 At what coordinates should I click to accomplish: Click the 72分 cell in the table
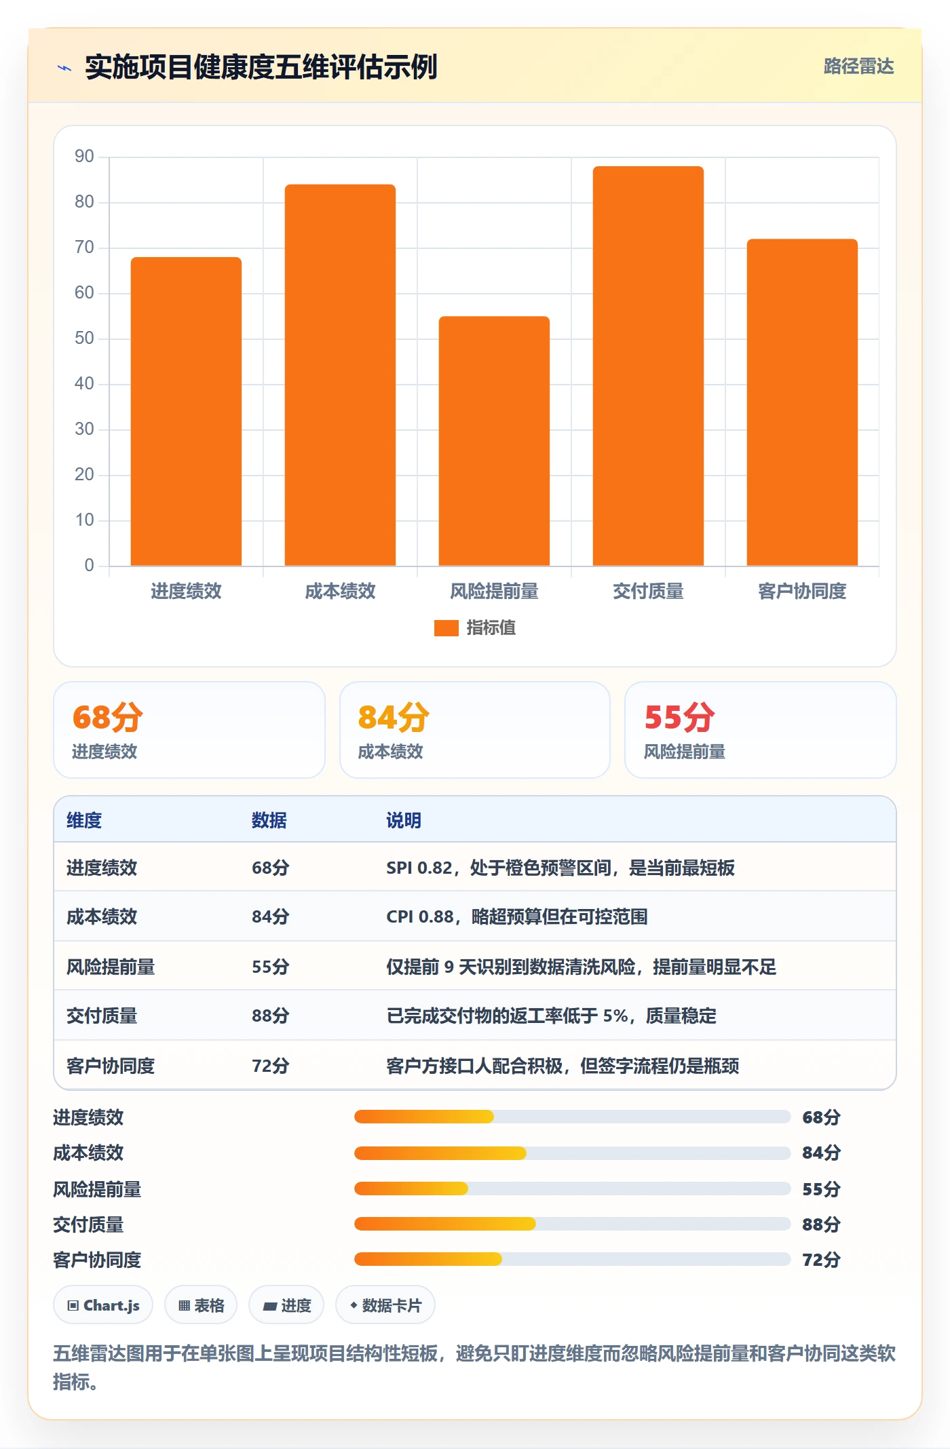[271, 1066]
